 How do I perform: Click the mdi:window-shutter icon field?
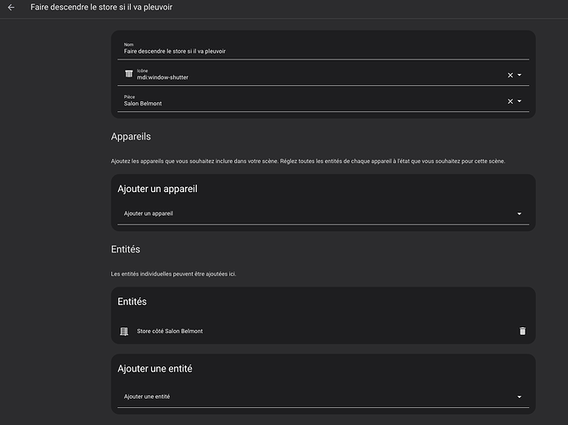pos(323,75)
